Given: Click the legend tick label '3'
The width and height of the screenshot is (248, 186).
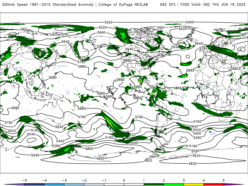Looking at the screenshot, I should pos(184,180).
